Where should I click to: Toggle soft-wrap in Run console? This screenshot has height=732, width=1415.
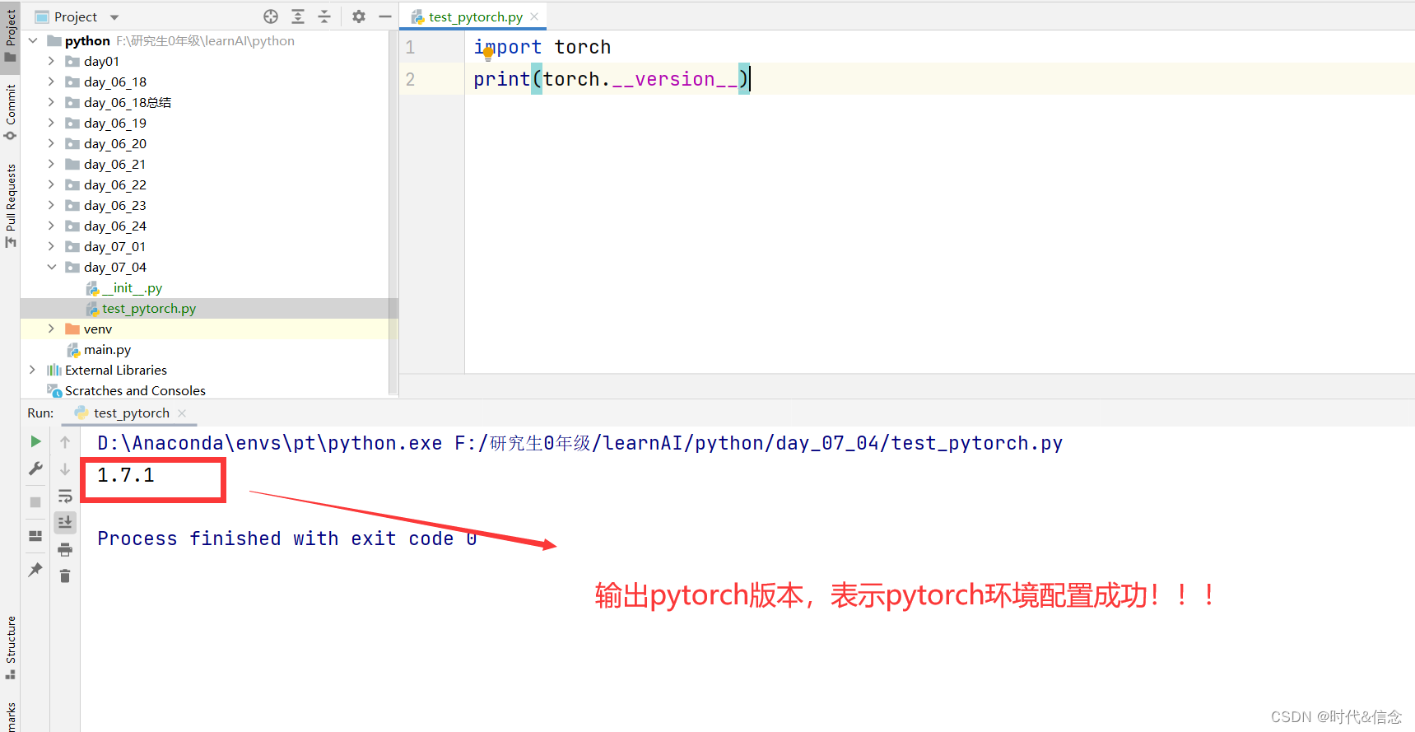coord(65,496)
